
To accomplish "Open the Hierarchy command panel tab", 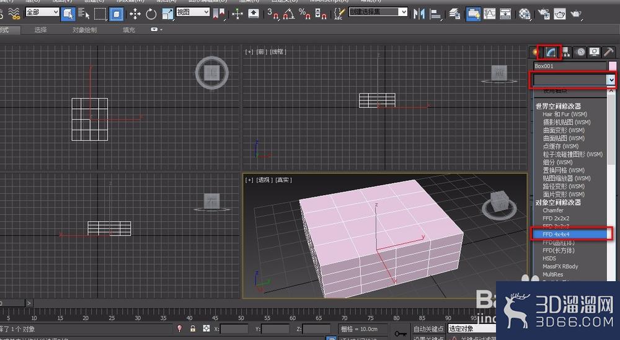I will [566, 52].
